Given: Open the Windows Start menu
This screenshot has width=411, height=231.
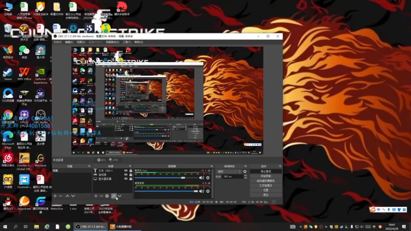Looking at the screenshot, I should pyautogui.click(x=5, y=226).
